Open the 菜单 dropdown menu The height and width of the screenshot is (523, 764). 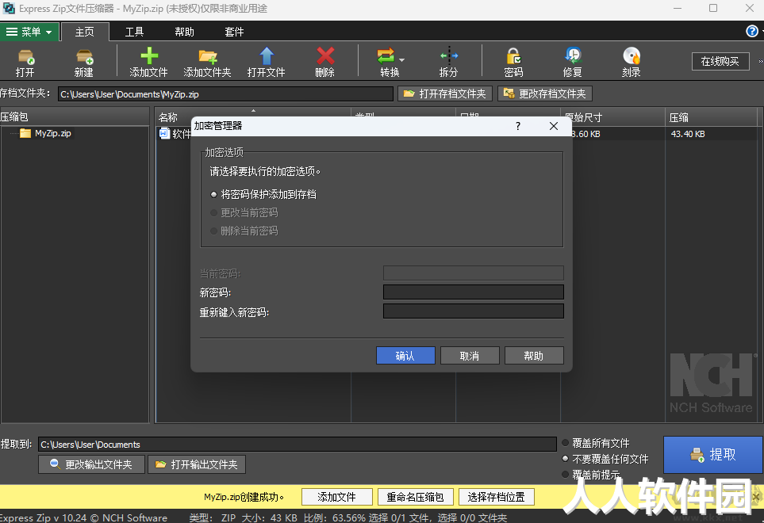29,32
